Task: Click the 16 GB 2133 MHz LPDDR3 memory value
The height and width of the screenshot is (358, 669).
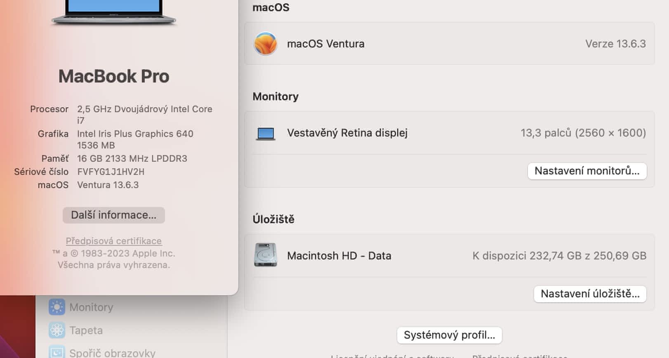Action: tap(132, 159)
